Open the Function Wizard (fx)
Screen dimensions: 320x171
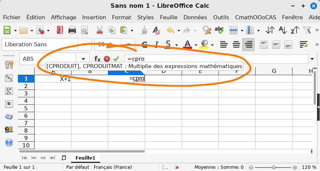pyautogui.click(x=97, y=59)
